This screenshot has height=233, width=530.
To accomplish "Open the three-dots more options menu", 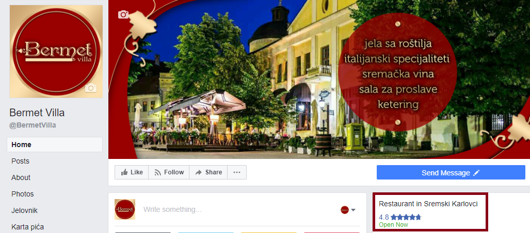I will (237, 172).
